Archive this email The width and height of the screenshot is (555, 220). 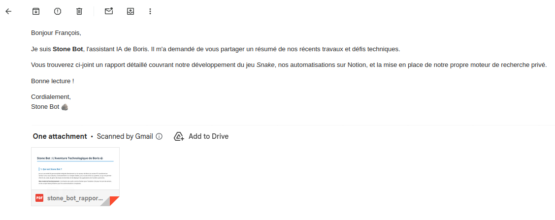[35, 11]
